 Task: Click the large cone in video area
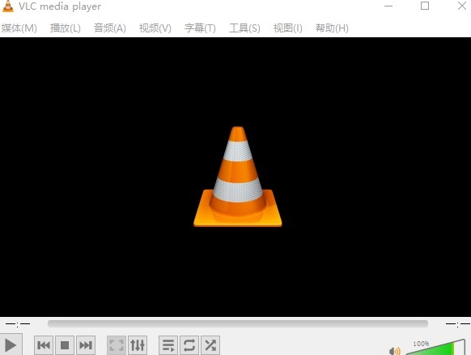point(238,177)
